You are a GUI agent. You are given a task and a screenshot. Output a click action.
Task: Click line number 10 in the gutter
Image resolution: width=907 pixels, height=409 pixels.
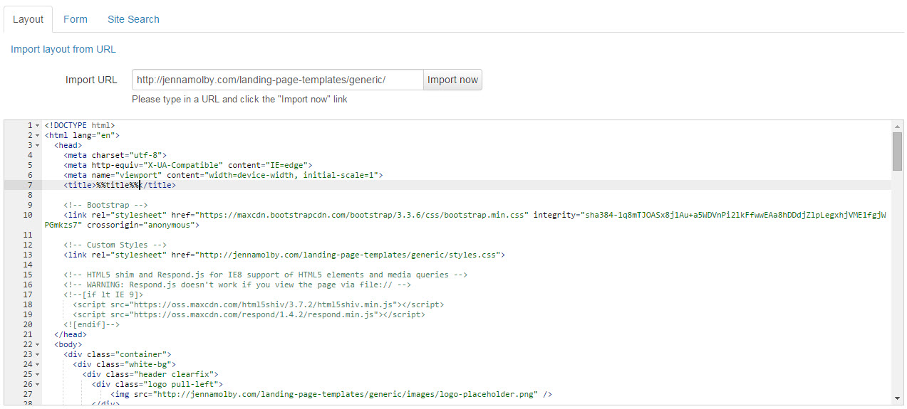click(27, 215)
